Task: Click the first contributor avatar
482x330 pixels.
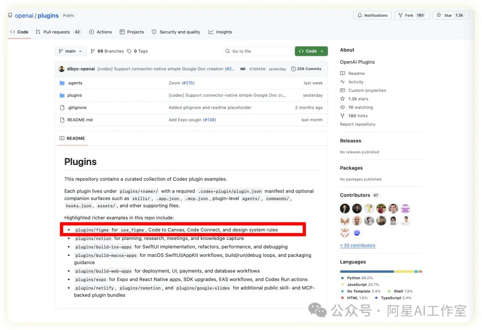Action: pyautogui.click(x=345, y=209)
